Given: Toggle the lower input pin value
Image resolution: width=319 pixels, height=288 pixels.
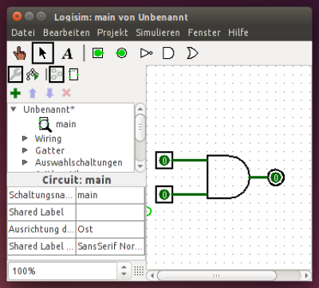Looking at the screenshot, I should [164, 194].
